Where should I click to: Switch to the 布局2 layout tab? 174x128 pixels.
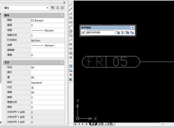tap(110, 124)
